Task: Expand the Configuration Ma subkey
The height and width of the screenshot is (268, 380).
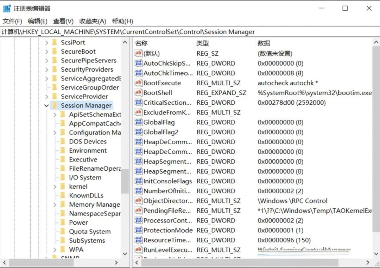Action: pyautogui.click(x=55, y=133)
